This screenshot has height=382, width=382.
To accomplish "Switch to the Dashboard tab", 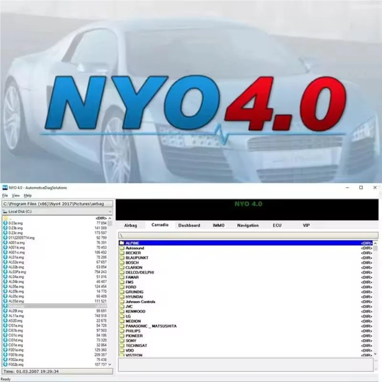I will coord(190,225).
